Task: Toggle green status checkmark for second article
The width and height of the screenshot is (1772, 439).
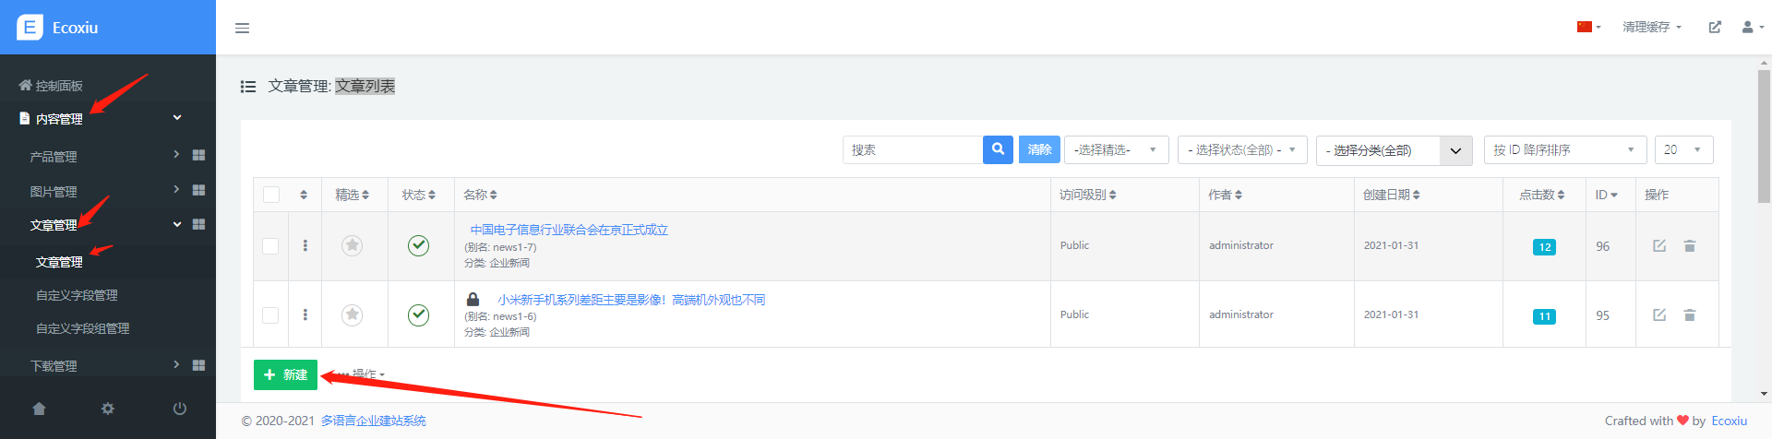Action: tap(418, 315)
